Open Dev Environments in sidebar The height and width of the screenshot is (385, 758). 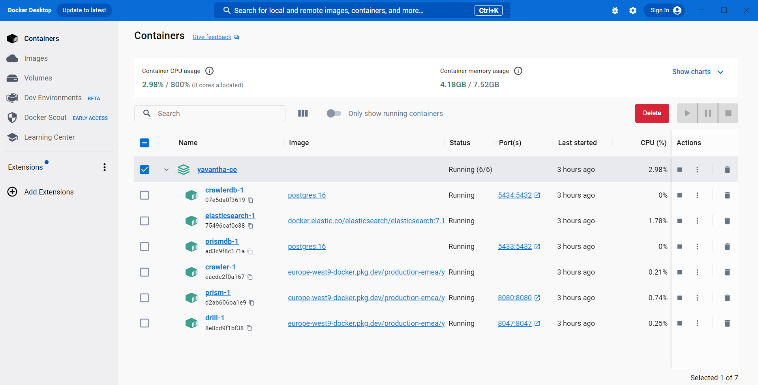(x=59, y=98)
